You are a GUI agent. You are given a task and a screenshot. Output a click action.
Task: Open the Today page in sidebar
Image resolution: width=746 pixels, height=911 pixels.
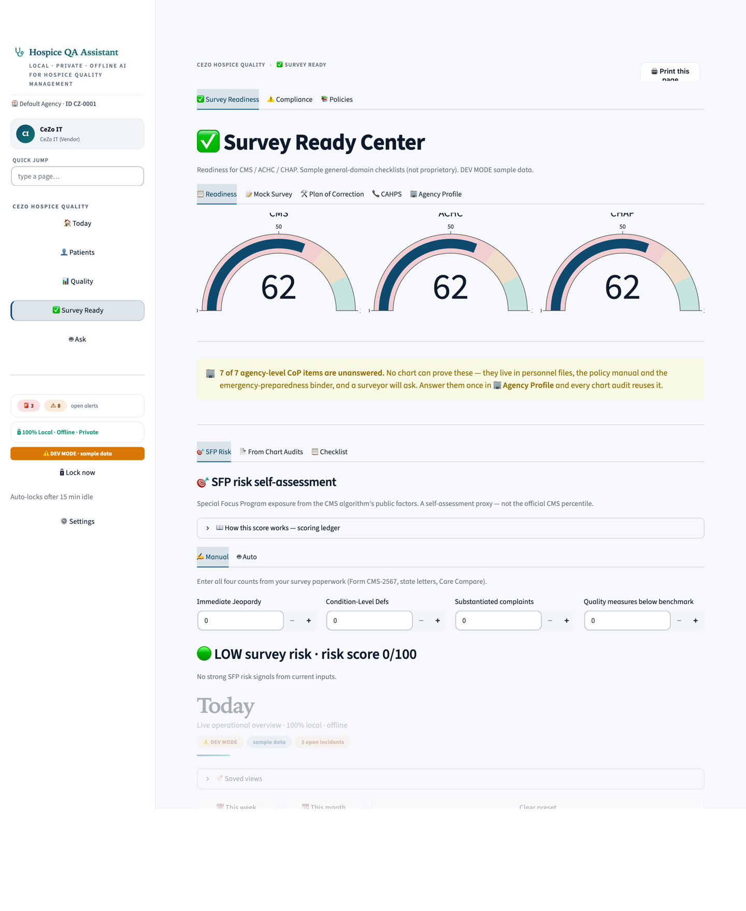[x=78, y=223]
